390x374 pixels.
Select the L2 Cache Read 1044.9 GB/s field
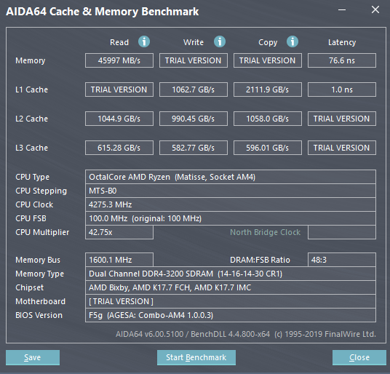coord(119,119)
